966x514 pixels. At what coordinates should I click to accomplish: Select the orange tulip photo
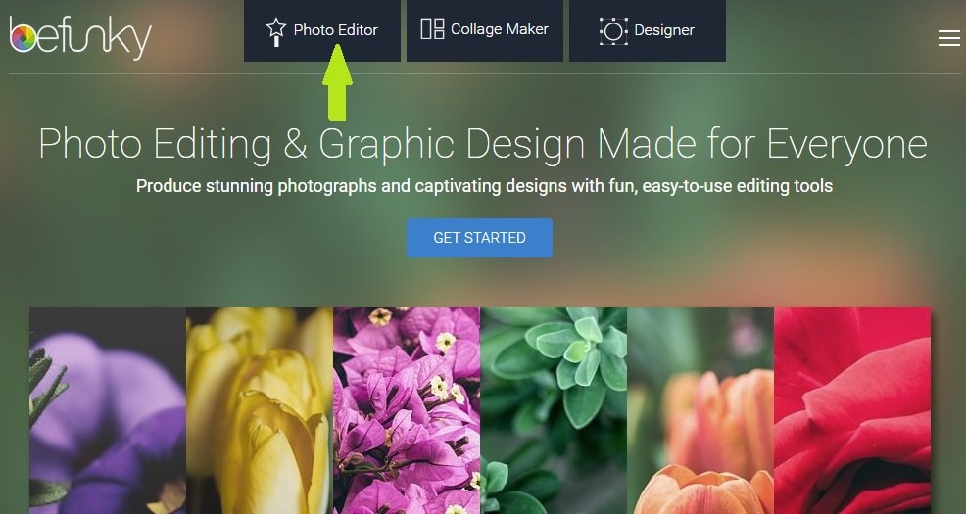point(700,410)
